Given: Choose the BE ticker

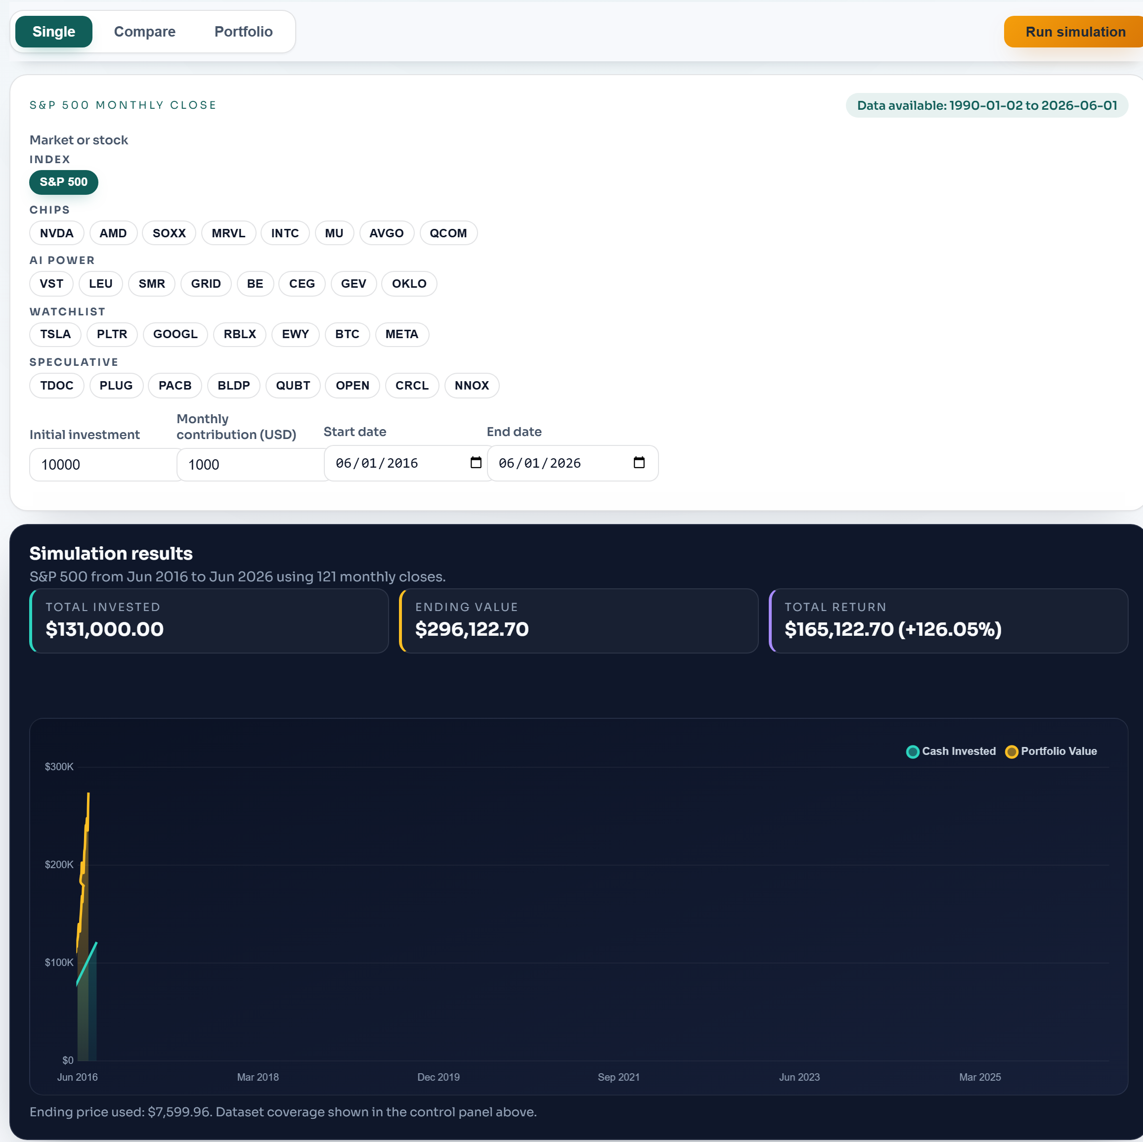Looking at the screenshot, I should [255, 283].
